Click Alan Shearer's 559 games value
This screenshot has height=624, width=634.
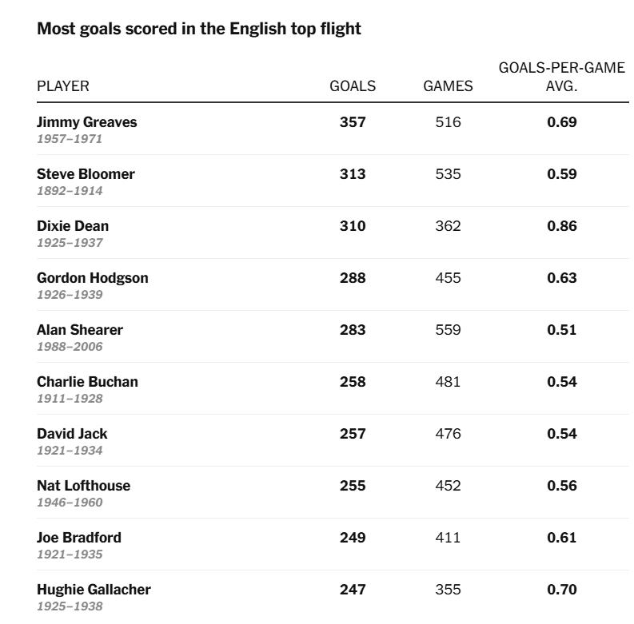pyautogui.click(x=448, y=330)
